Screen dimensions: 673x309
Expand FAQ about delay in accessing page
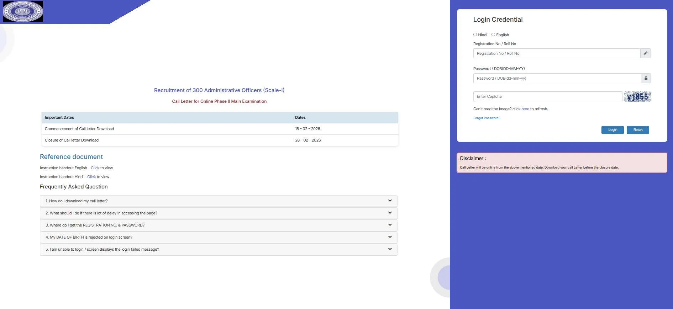click(x=219, y=213)
